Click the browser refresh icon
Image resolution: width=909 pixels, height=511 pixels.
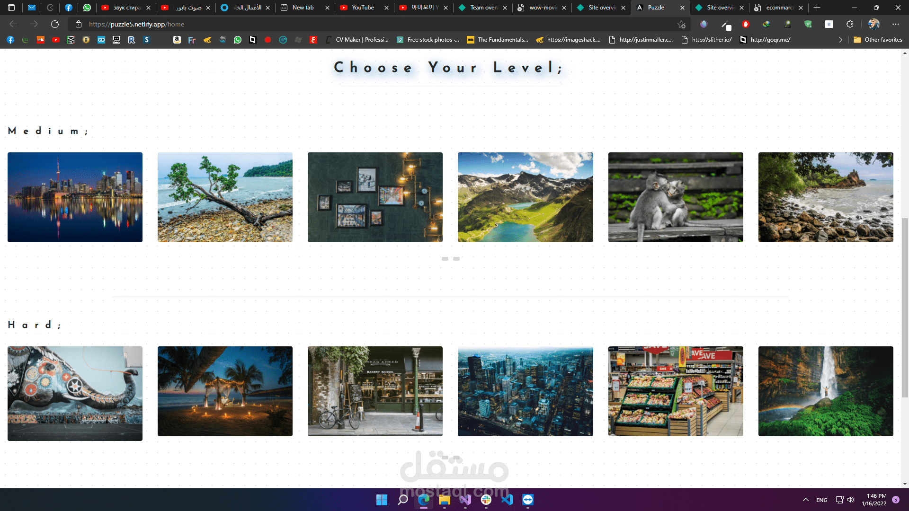click(55, 24)
